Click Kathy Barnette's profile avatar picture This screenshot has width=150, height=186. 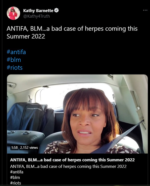click(14, 13)
